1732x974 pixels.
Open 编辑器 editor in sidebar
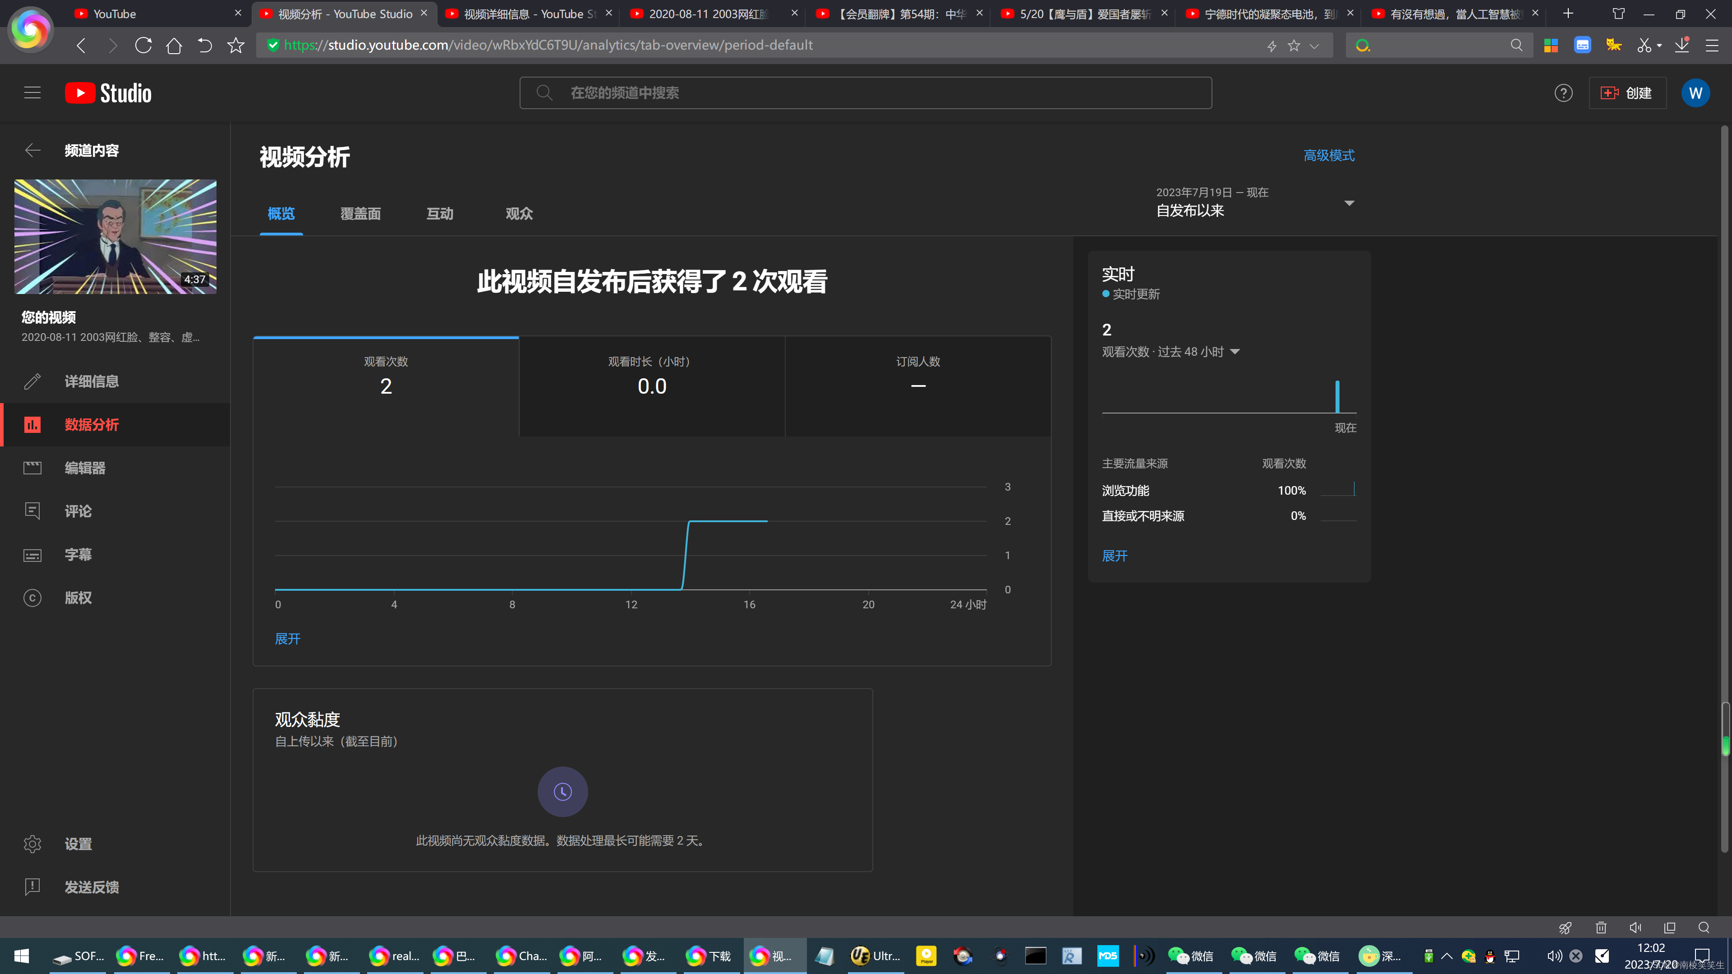pyautogui.click(x=84, y=468)
